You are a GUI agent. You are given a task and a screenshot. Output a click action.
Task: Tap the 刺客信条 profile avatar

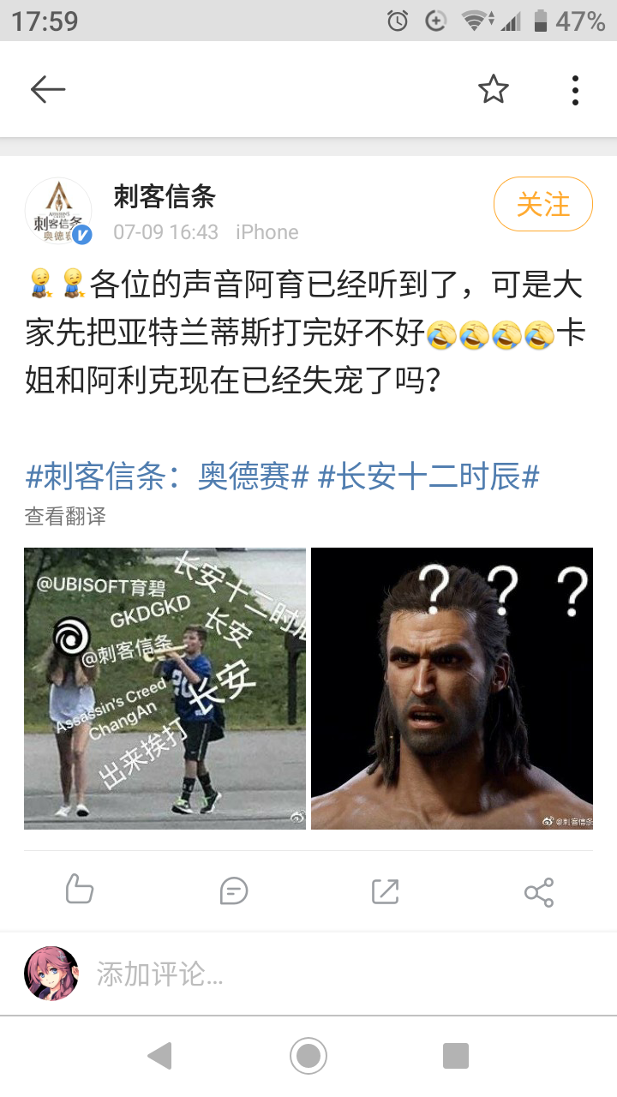click(57, 211)
